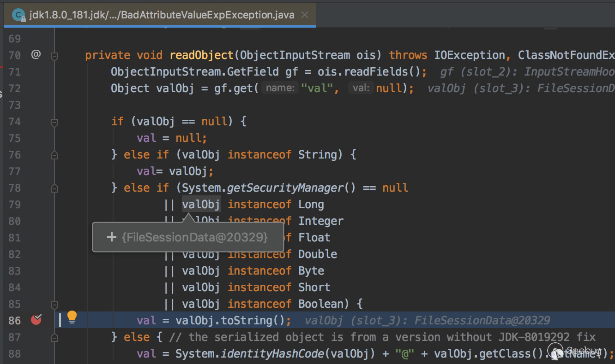Click the "name:" parameter hint on line 72
The image size is (615, 364).
pyautogui.click(x=280, y=88)
